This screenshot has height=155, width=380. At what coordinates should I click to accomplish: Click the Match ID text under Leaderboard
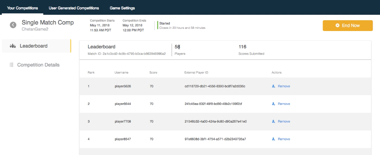(x=127, y=54)
